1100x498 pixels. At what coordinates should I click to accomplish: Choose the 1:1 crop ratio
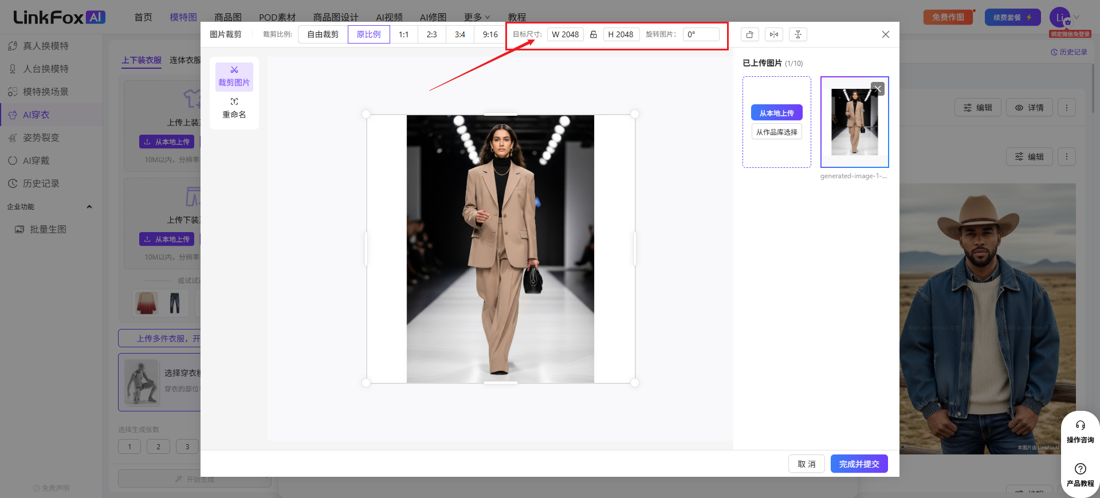pos(404,34)
